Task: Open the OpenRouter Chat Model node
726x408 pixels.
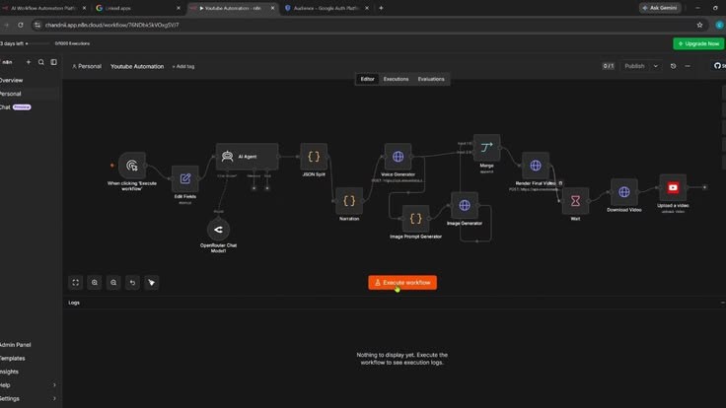Action: [x=219, y=230]
